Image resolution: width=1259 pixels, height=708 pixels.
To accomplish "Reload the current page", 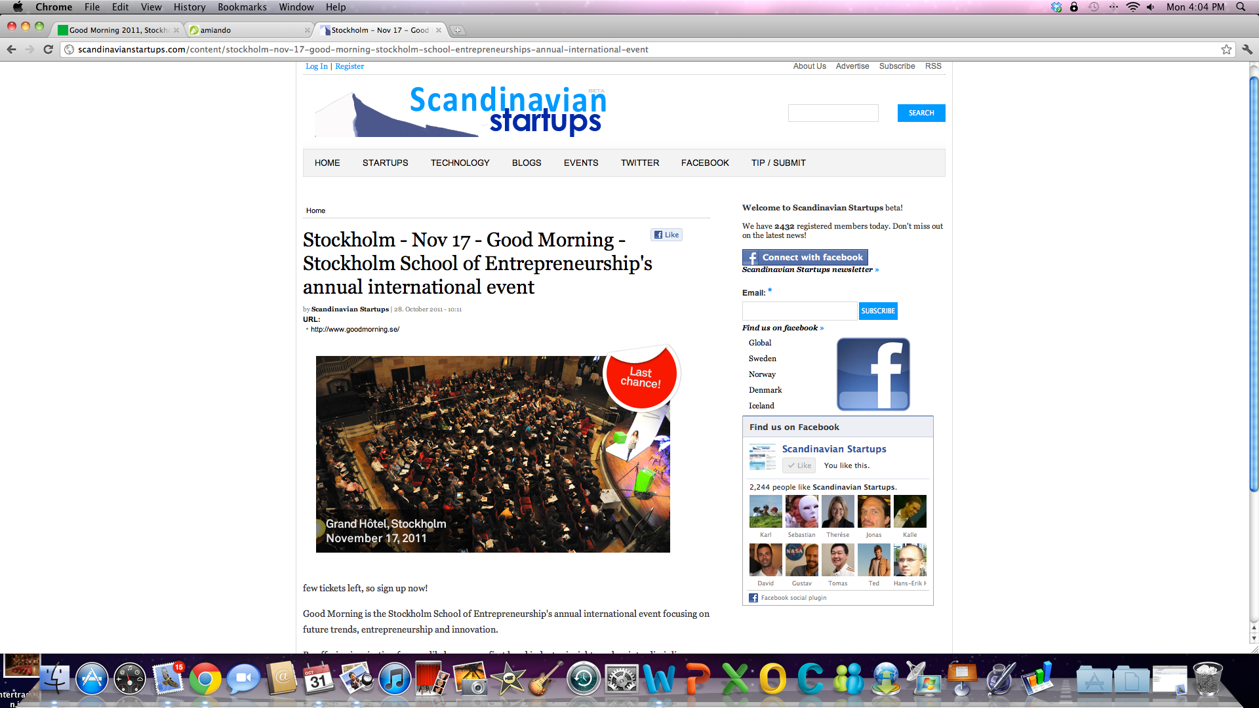I will 48,49.
